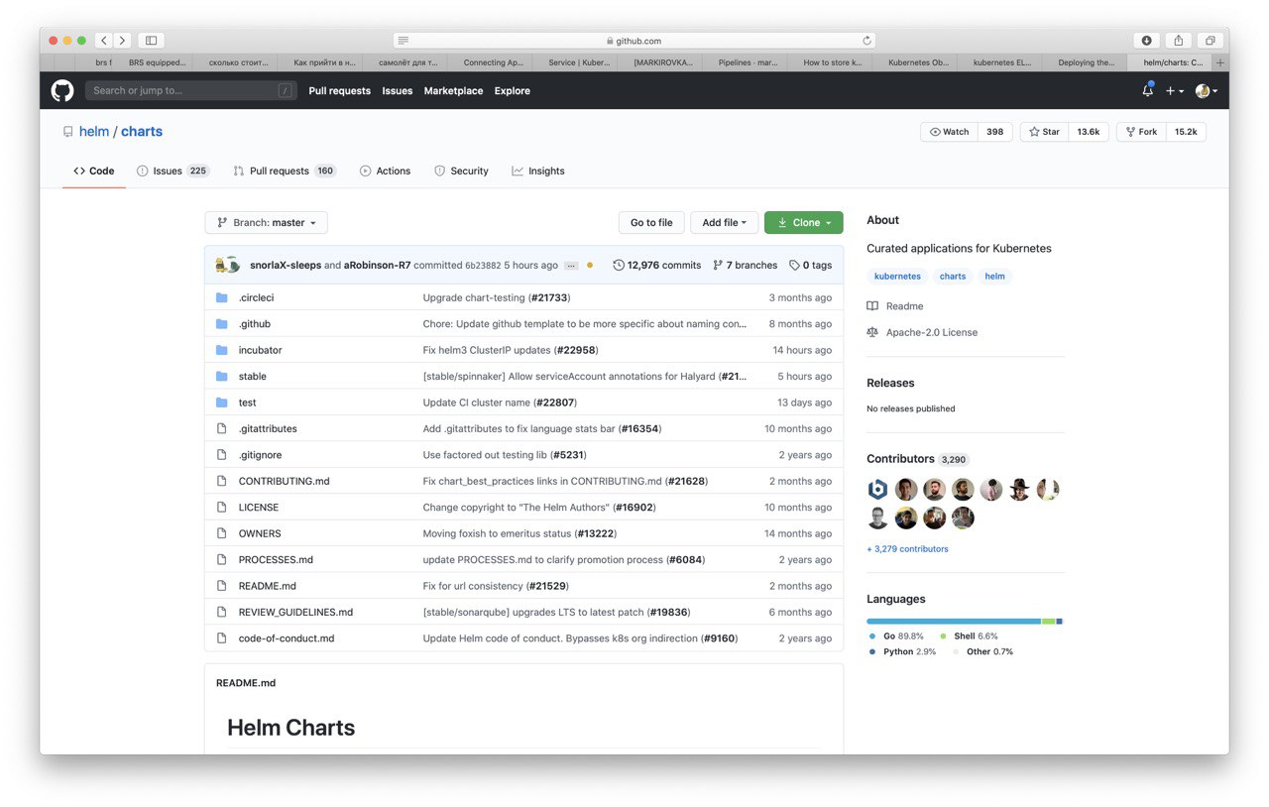
Task: Add a new Safari tab
Action: [x=1220, y=62]
